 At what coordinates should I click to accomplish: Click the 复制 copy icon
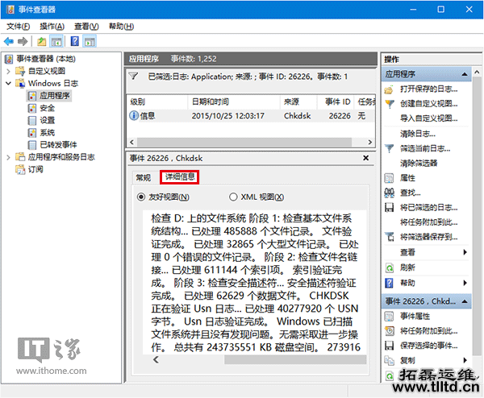(390, 360)
